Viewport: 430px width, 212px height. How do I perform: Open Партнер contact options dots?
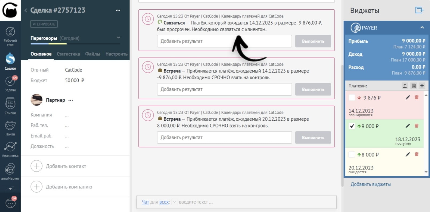click(71, 100)
